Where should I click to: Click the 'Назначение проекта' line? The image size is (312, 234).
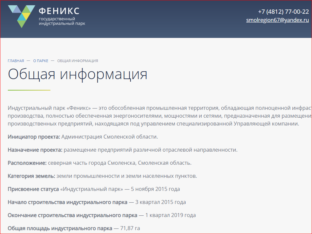tap(122, 150)
